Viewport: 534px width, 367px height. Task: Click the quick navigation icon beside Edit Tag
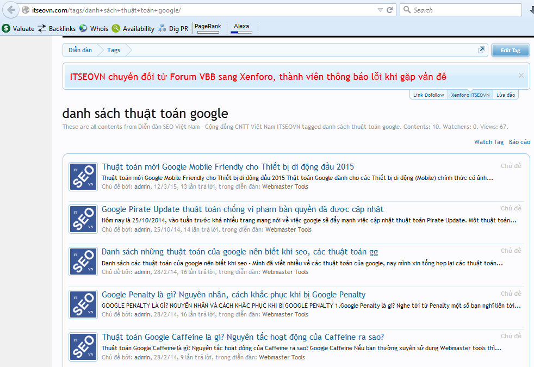click(481, 50)
